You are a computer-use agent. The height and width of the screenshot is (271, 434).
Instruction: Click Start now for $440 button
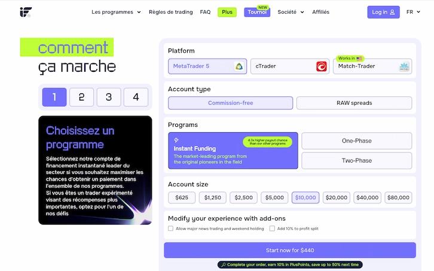click(x=290, y=250)
